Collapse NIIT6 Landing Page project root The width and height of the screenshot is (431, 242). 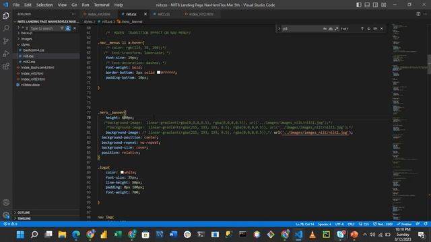[46, 22]
